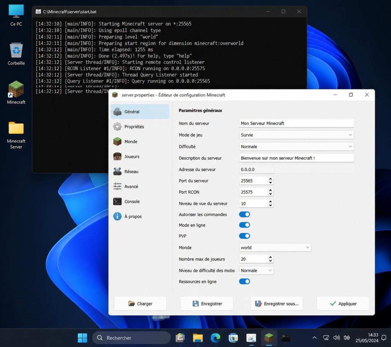
Task: Open the Corbeille desktop icon
Action: pos(16,54)
